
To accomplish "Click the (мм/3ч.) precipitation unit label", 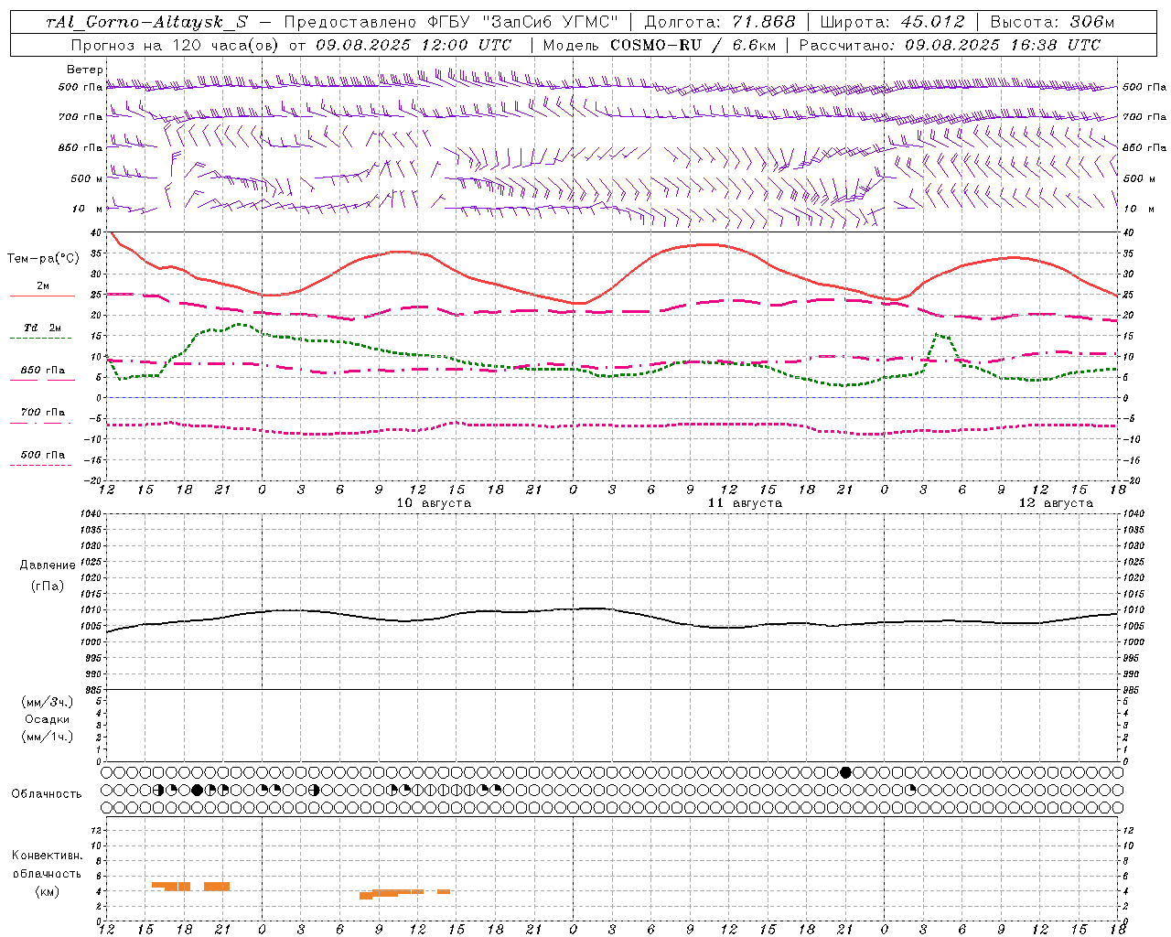I will [x=48, y=702].
